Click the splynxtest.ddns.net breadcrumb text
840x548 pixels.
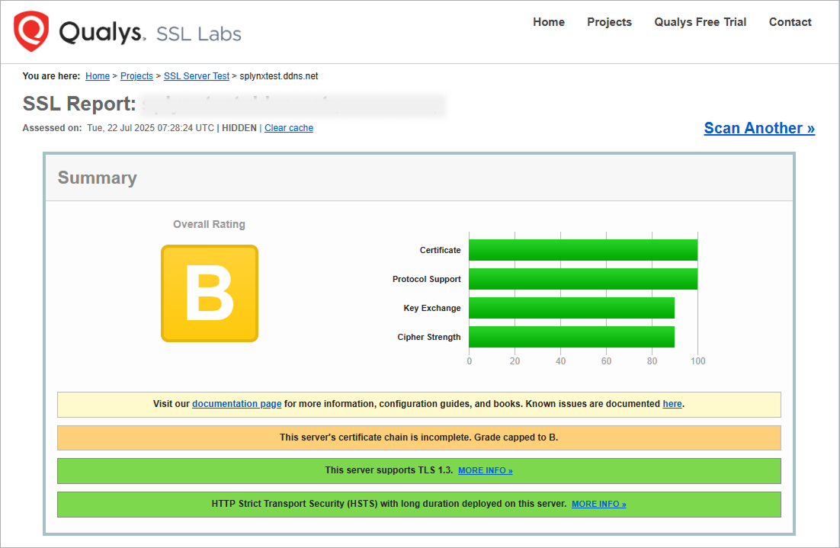point(278,76)
